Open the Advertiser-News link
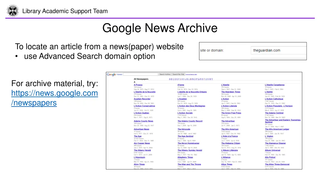The image size is (322, 181). coord(142,129)
